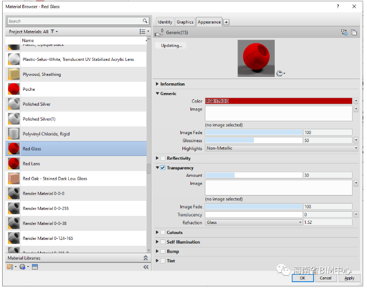The image size is (367, 288).
Task: Expand the Cutouts section arrow
Action: coord(157,233)
